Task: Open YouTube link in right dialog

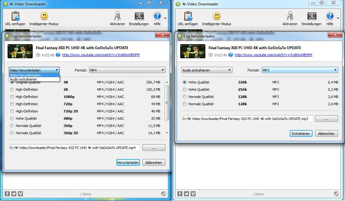Action: click(274, 55)
